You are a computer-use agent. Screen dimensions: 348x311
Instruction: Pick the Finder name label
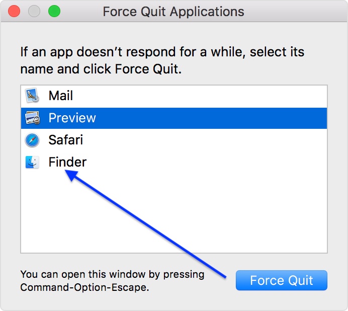click(67, 162)
